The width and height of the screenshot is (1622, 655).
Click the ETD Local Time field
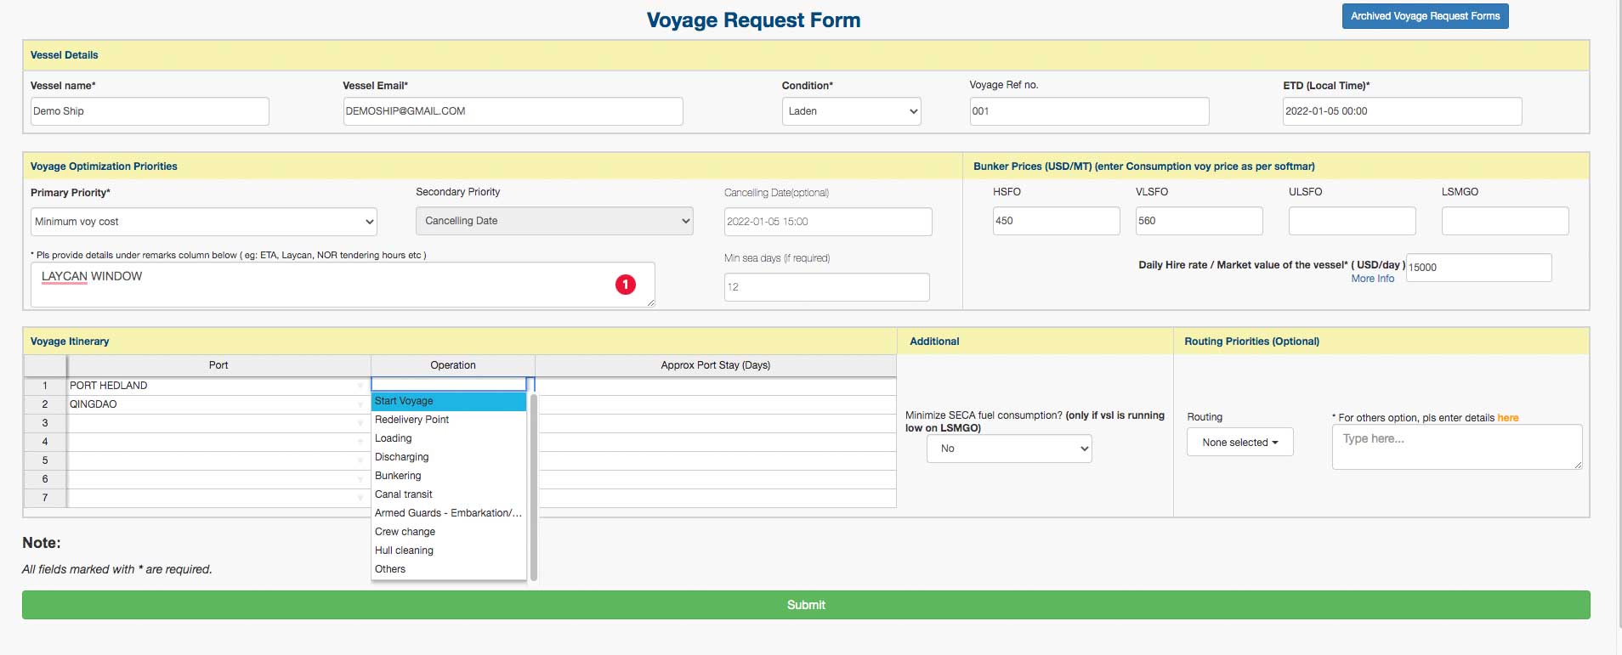(x=1402, y=111)
